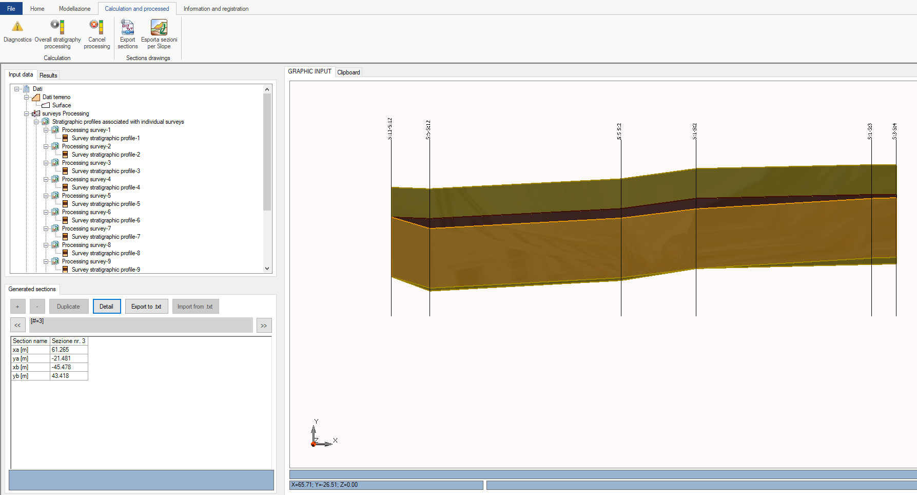
Task: Click the Survey stratigraphic profile-1 icon
Action: point(65,138)
